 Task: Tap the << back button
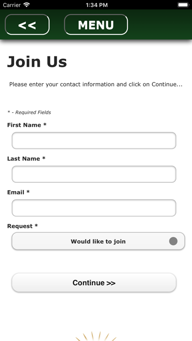[x=27, y=24]
